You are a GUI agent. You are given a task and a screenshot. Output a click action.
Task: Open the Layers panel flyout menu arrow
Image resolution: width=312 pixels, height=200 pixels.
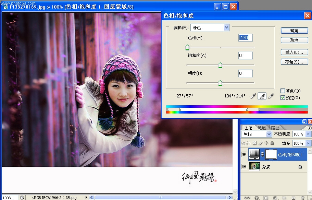coord(310,128)
